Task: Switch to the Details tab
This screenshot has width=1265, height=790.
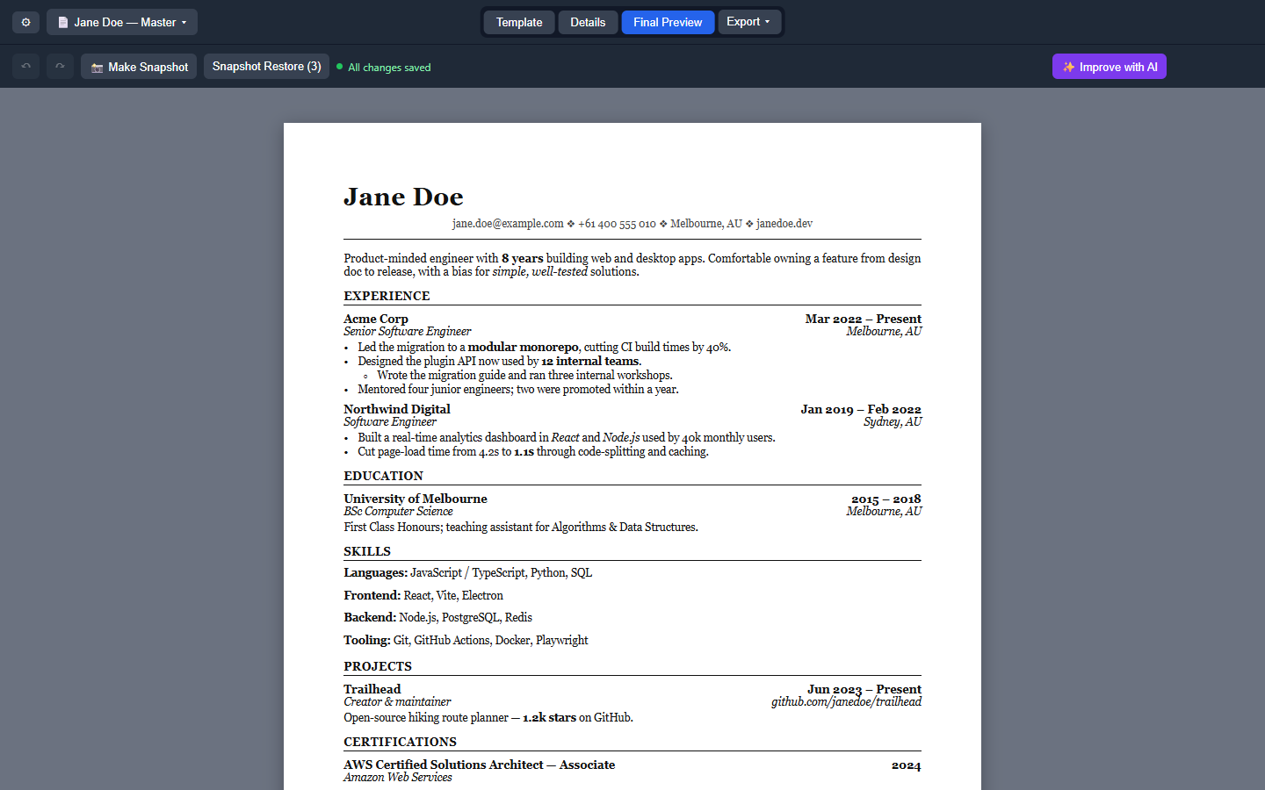Action: click(588, 22)
